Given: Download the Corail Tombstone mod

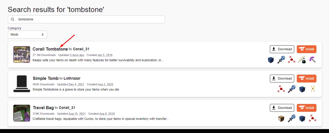Looking at the screenshot, I should point(282,49).
